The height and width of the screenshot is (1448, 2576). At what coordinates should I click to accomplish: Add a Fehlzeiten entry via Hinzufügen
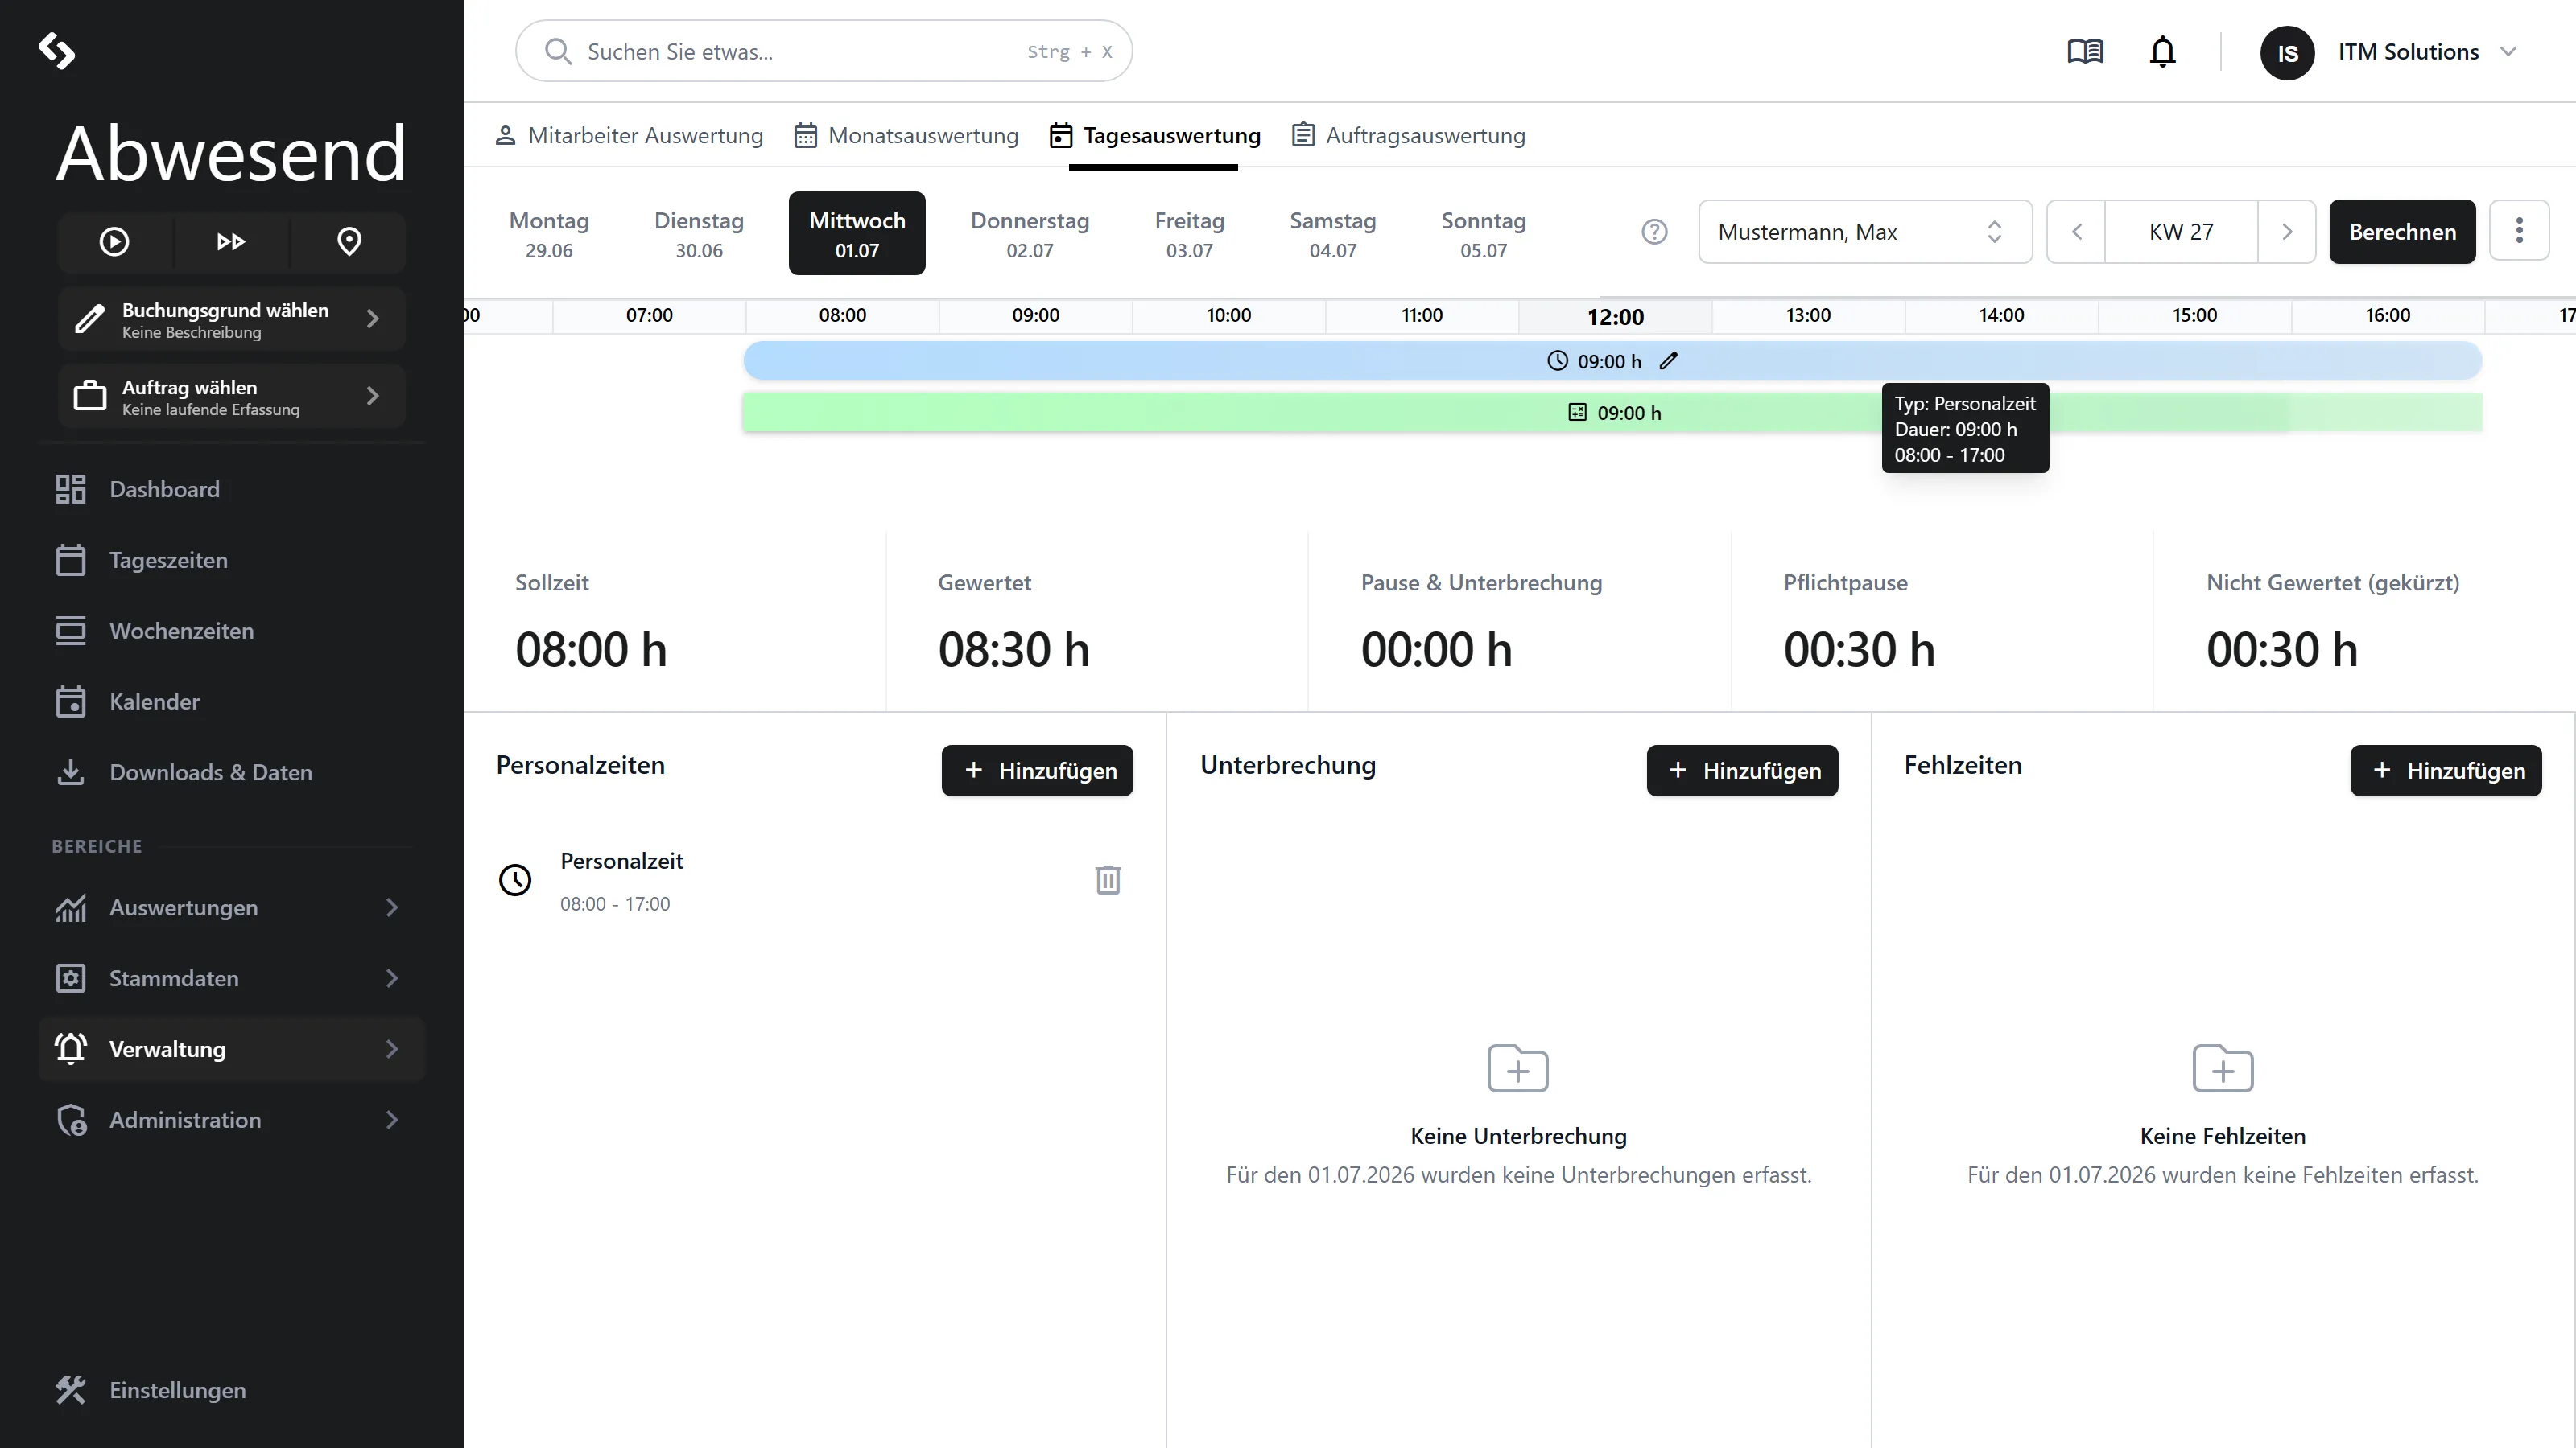[2445, 771]
